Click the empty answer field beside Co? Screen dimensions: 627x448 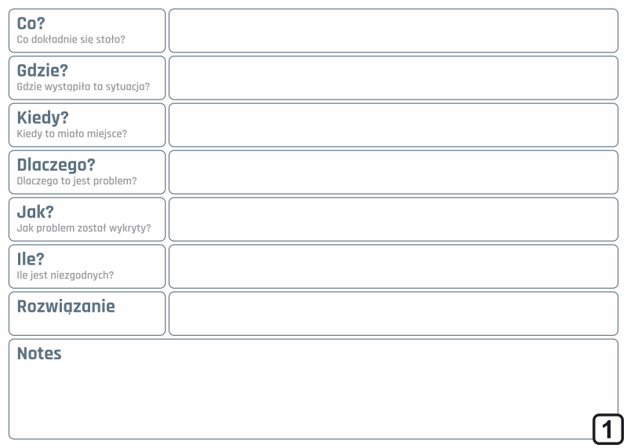click(x=393, y=31)
